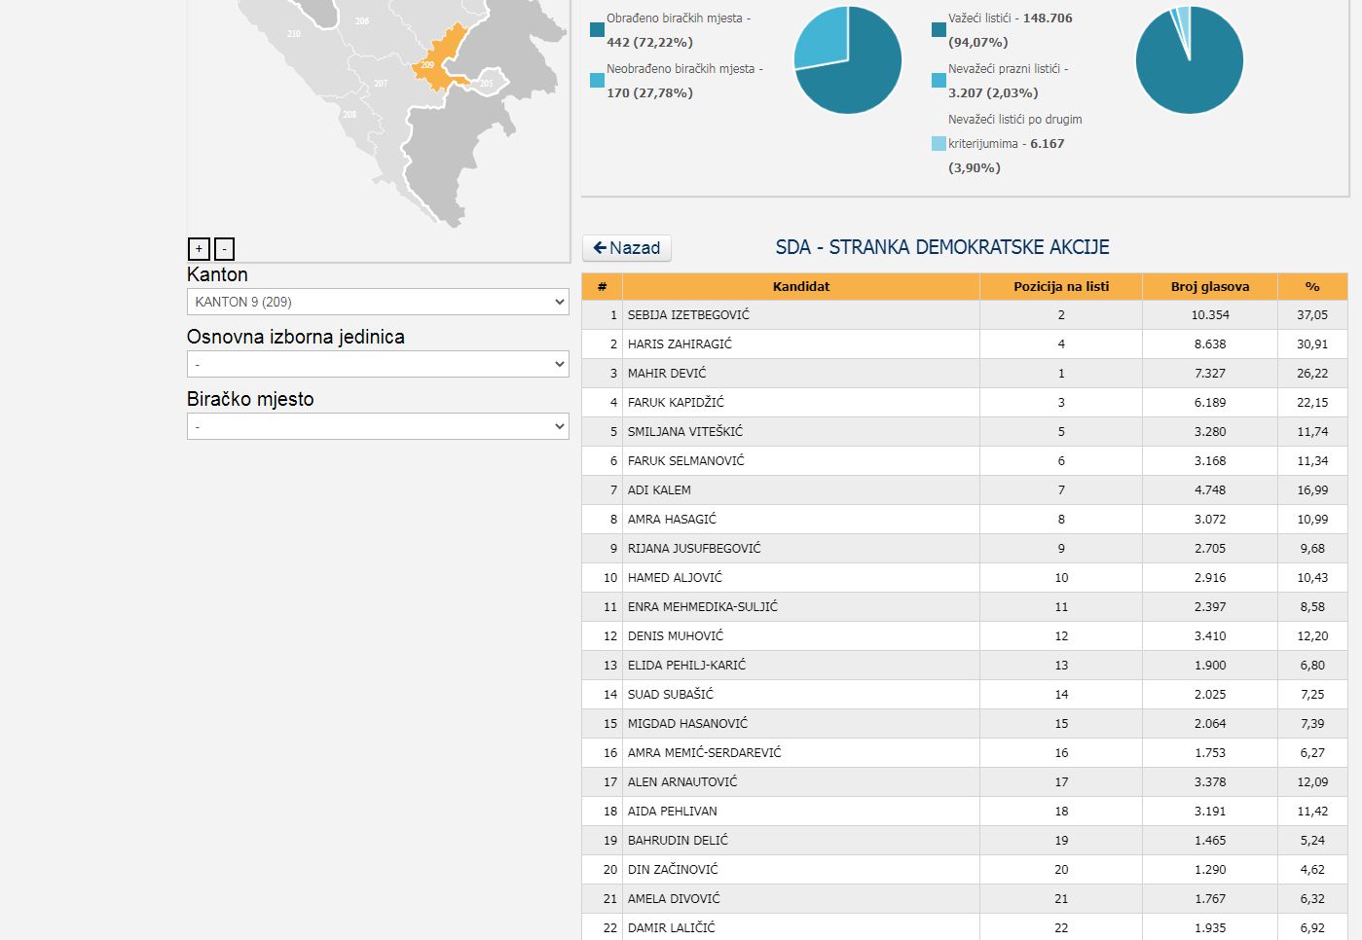Screen dimensions: 1362x940
Task: Open the Kanton dropdown
Action: point(378,302)
